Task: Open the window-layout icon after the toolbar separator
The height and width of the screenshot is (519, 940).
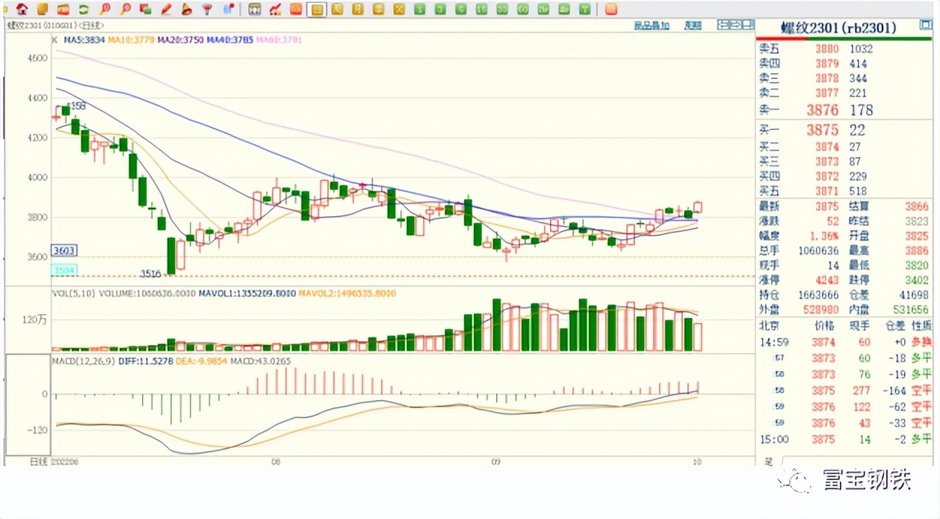Action: coord(256,10)
